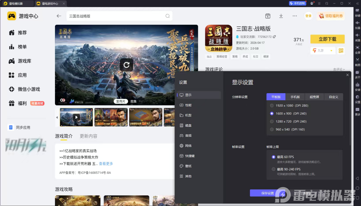Switch to the 手机版 resolution tab
Image resolution: width=361 pixels, height=206 pixels.
point(295,97)
